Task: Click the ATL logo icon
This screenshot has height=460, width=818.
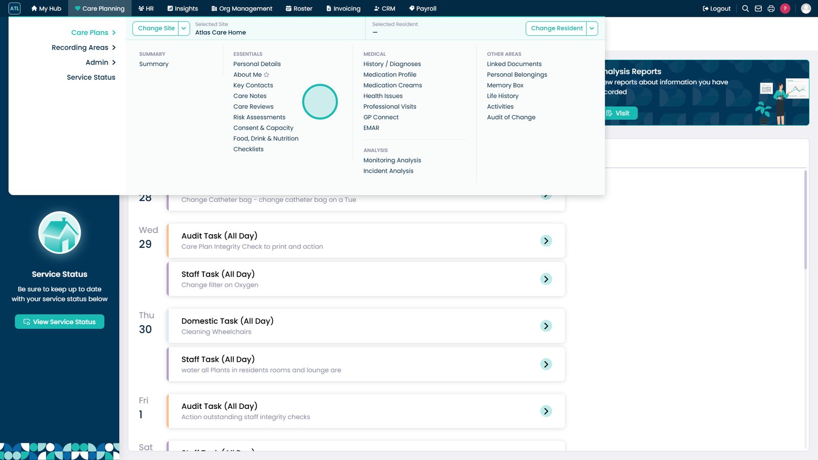Action: click(14, 9)
